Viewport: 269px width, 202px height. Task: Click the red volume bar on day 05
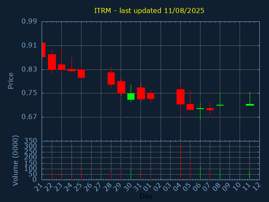tap(190, 170)
